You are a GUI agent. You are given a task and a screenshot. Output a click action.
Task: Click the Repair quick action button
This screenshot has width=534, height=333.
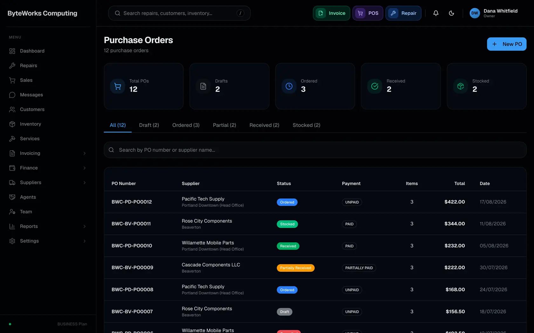point(403,13)
